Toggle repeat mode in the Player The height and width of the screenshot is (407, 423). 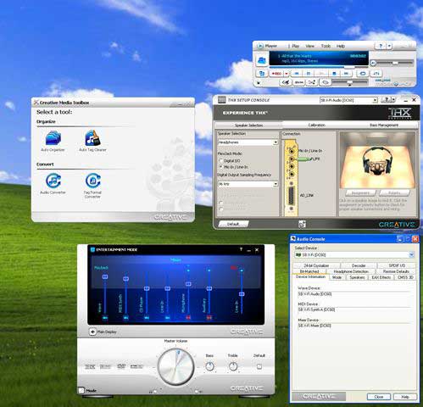tap(363, 74)
